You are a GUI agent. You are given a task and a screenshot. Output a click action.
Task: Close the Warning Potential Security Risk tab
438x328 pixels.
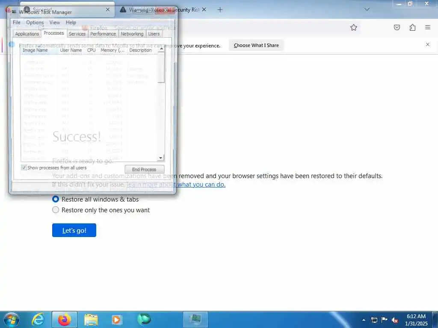(x=204, y=10)
